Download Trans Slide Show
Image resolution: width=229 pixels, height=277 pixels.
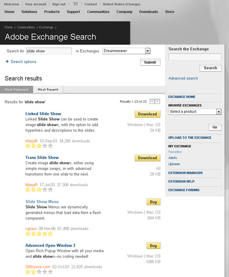point(147,158)
